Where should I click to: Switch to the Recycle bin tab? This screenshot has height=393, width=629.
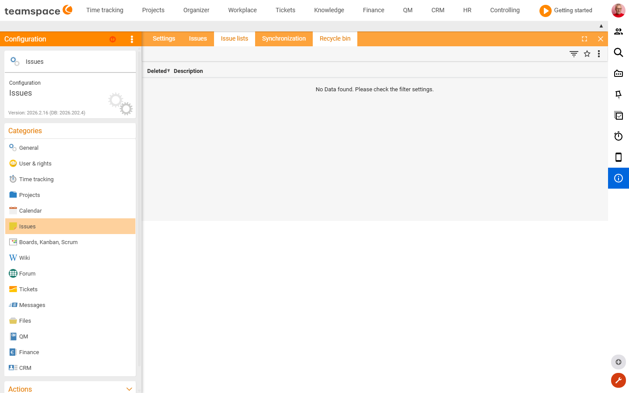coord(335,39)
